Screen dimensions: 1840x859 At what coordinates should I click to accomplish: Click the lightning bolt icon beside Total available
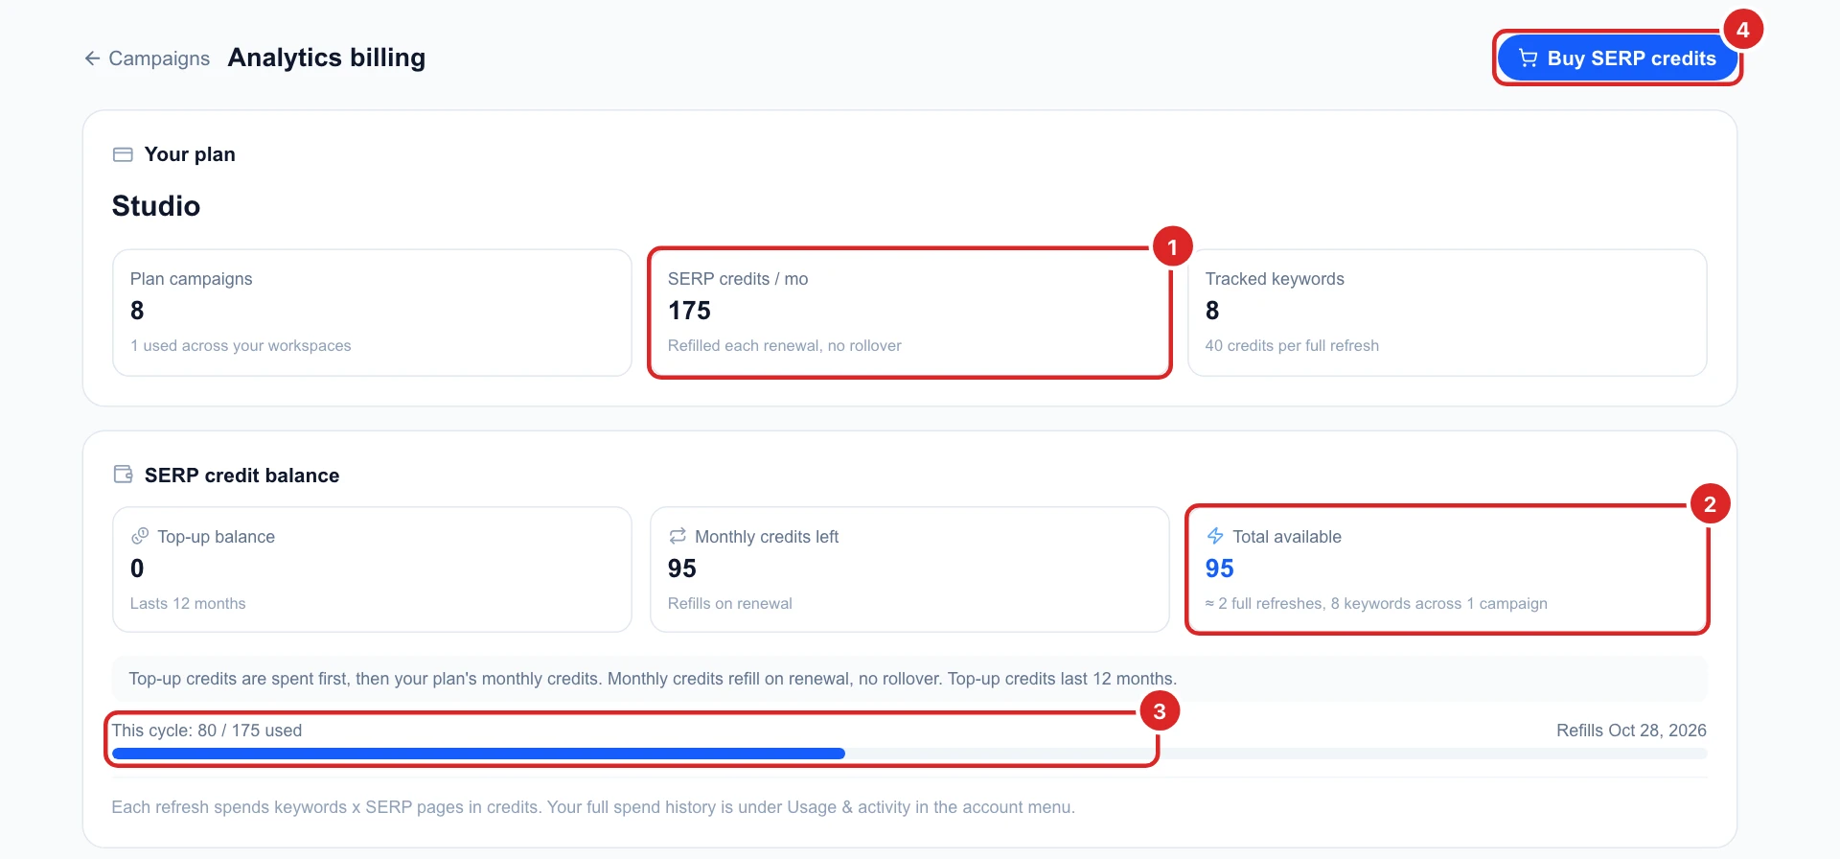(1215, 536)
